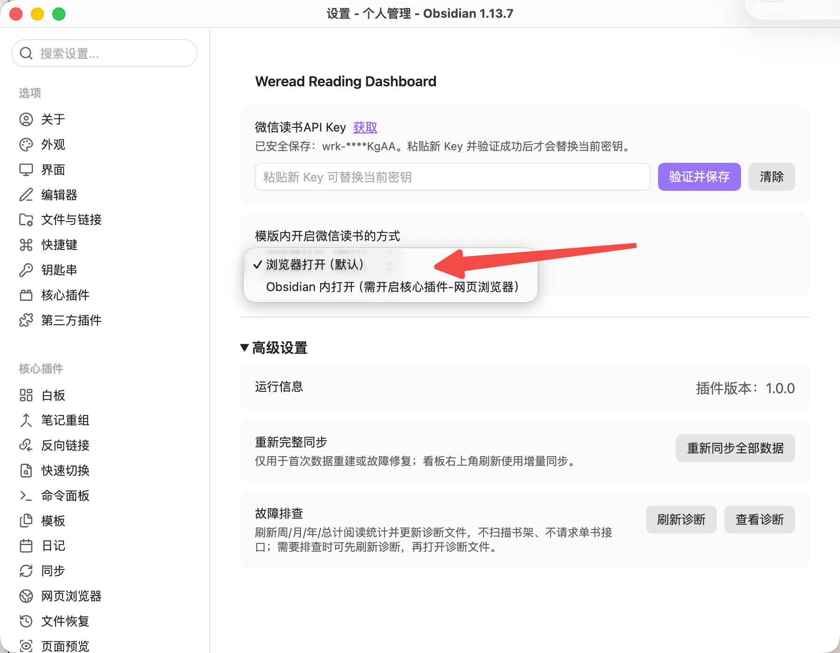
Task: Click the 模板 copy-pages icon
Action: [x=26, y=521]
